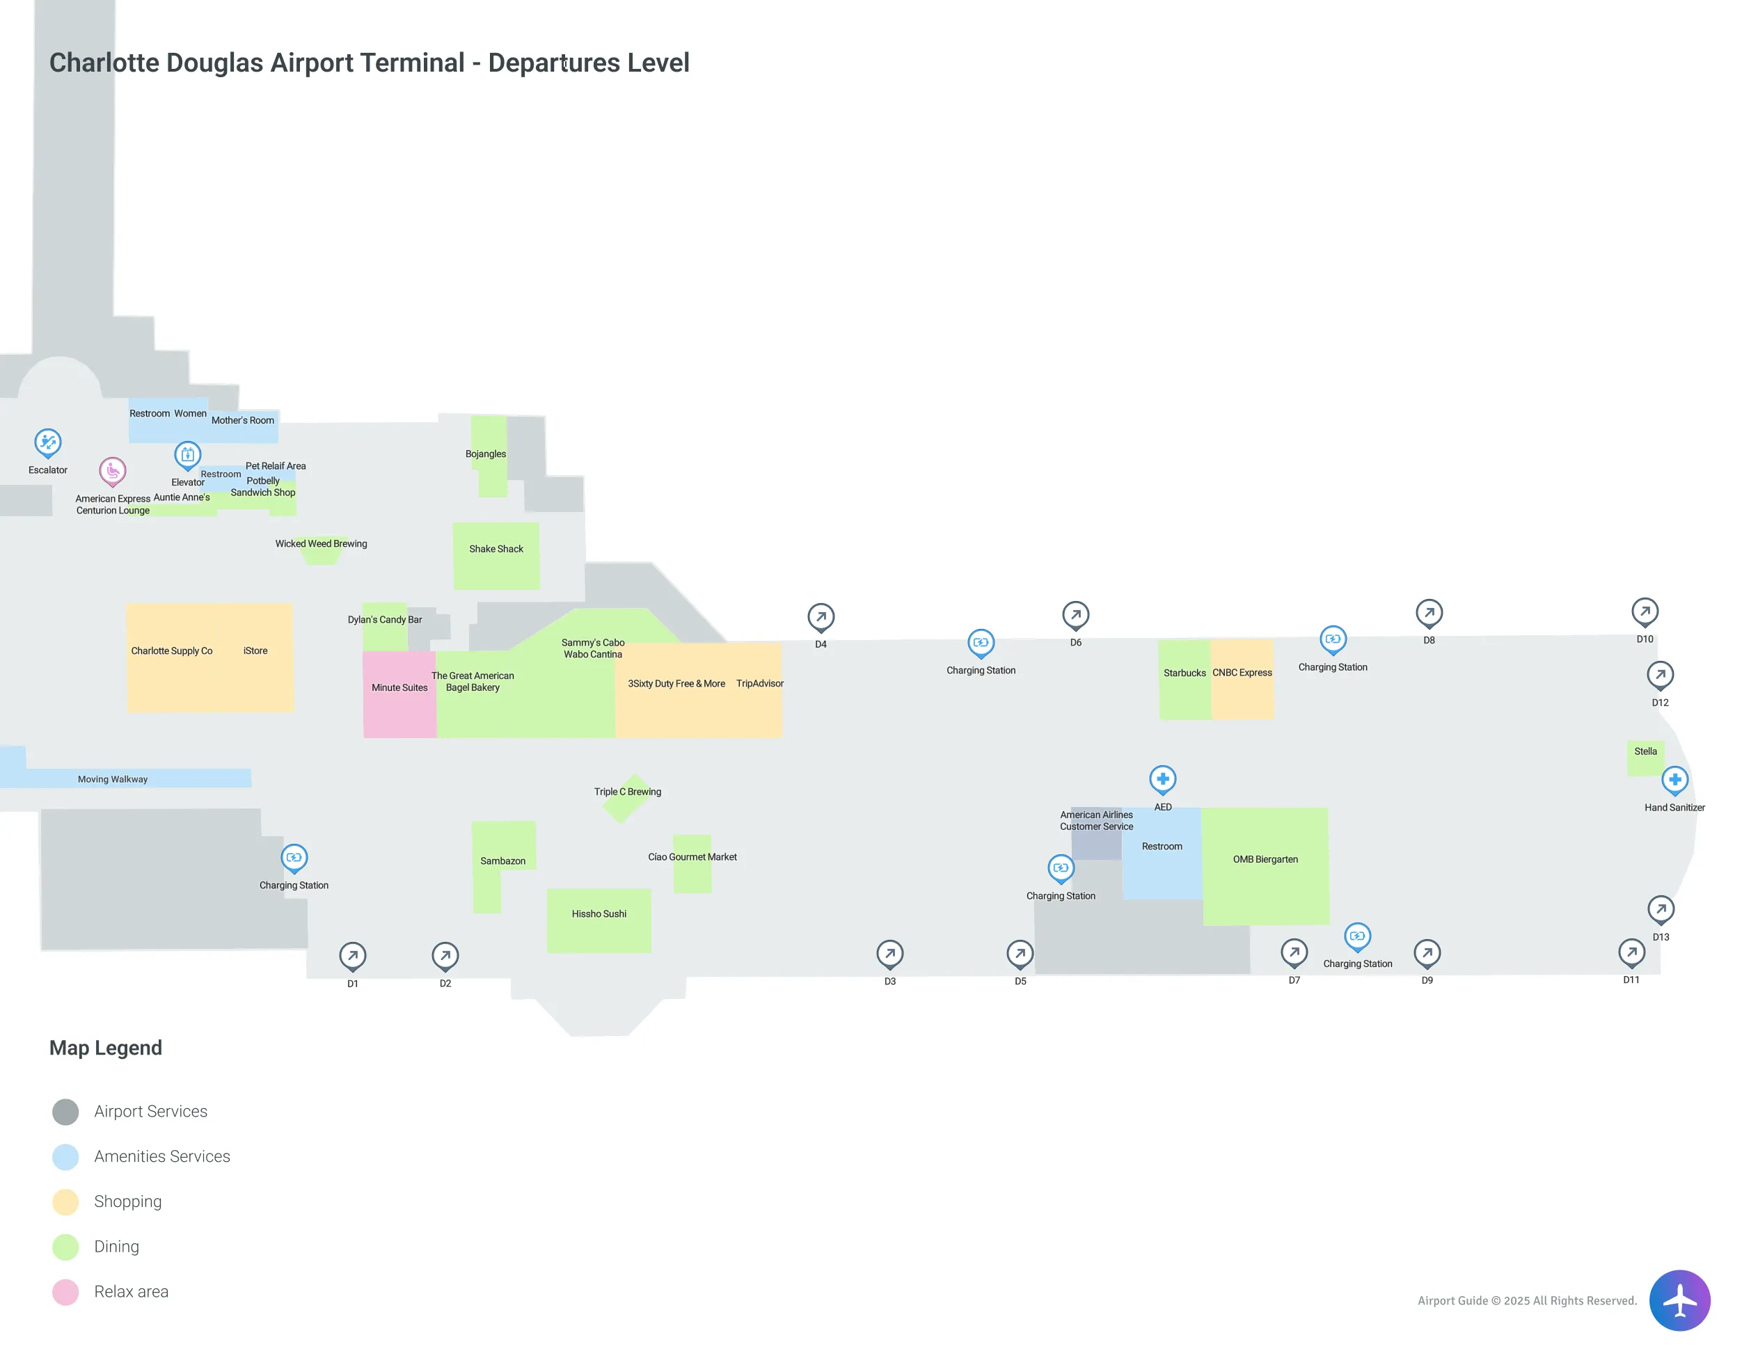Select The Great American Bagel Bakery
1758x1358 pixels.
473,681
